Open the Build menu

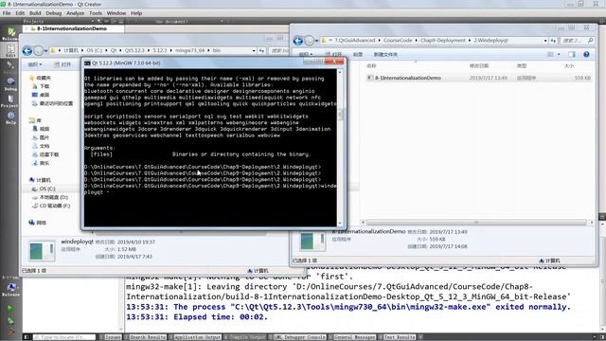[35, 13]
